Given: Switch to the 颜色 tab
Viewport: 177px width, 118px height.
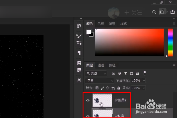Looking at the screenshot, I should point(89,24).
